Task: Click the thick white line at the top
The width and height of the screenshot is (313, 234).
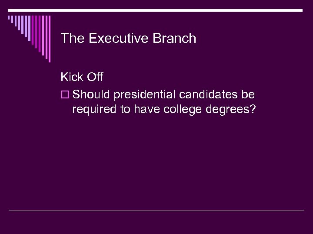Action: pyautogui.click(x=156, y=10)
